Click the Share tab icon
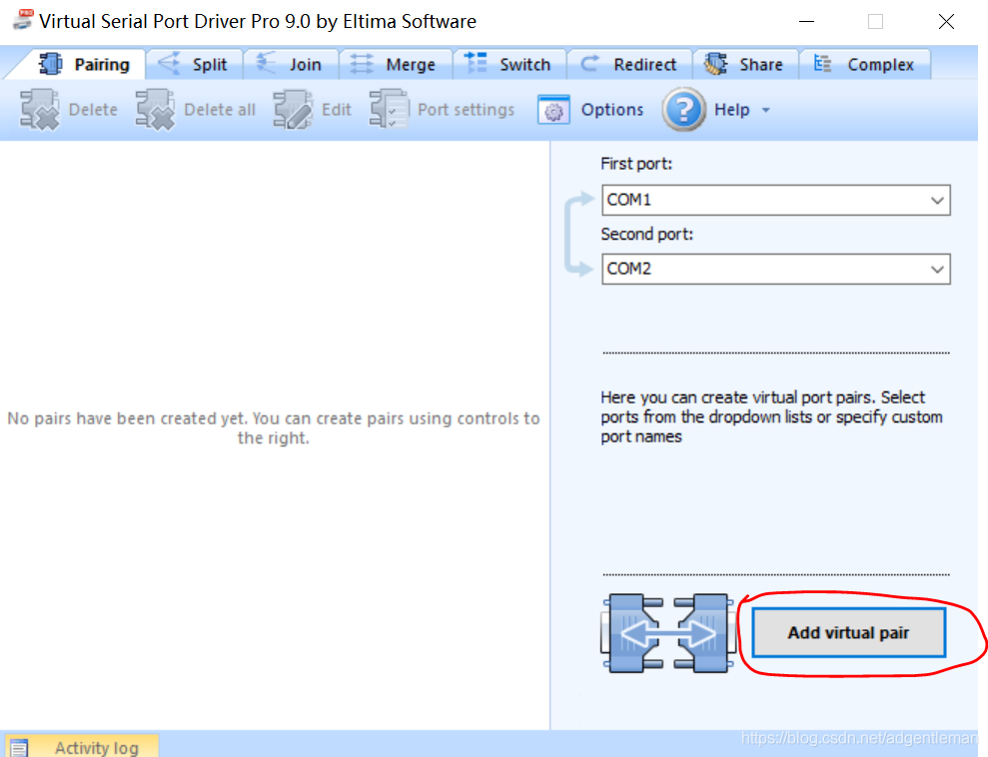Image resolution: width=988 pixels, height=757 pixels. 716,64
